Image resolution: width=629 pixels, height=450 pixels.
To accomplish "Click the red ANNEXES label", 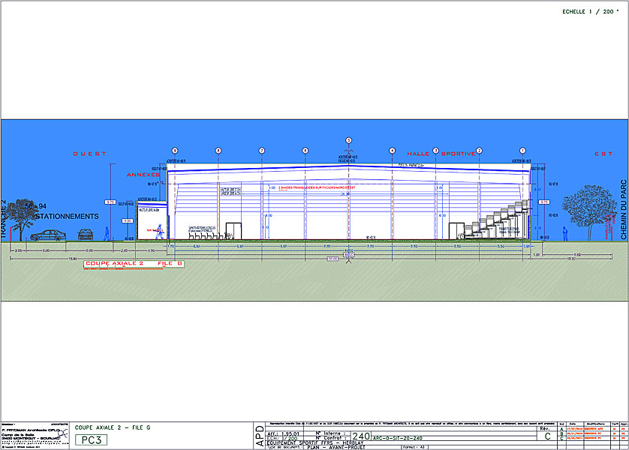I will click(x=143, y=174).
